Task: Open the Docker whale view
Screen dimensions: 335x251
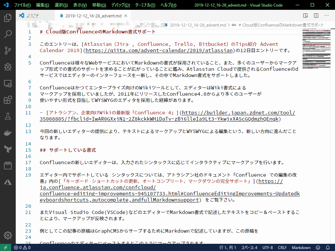Action: point(8,133)
